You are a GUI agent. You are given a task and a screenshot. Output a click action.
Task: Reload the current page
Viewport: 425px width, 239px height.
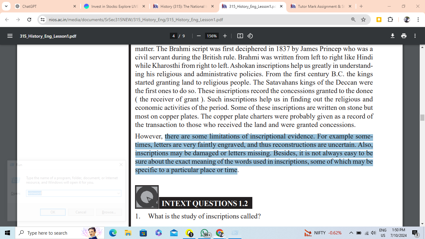29,20
